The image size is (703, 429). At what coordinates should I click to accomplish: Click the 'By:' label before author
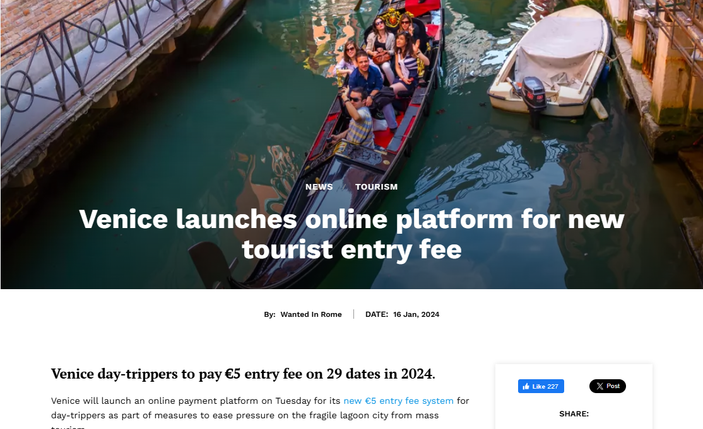269,314
